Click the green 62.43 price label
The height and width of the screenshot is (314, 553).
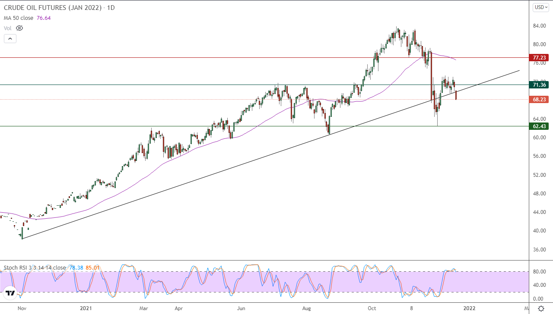click(540, 126)
